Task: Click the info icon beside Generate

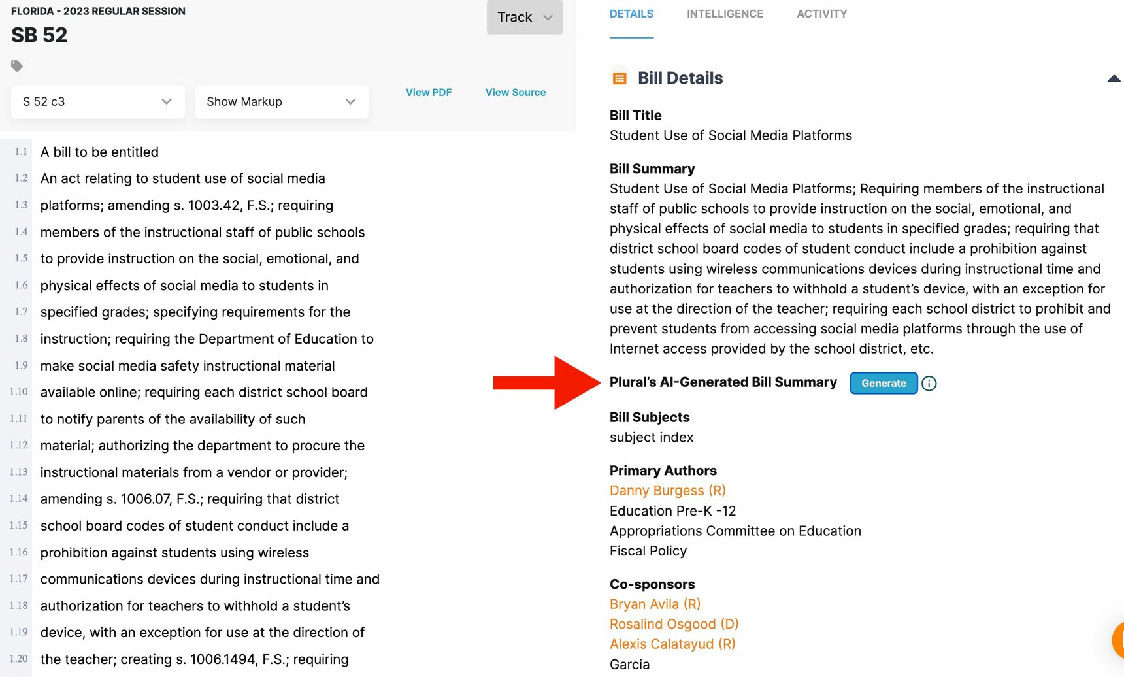Action: click(x=929, y=384)
